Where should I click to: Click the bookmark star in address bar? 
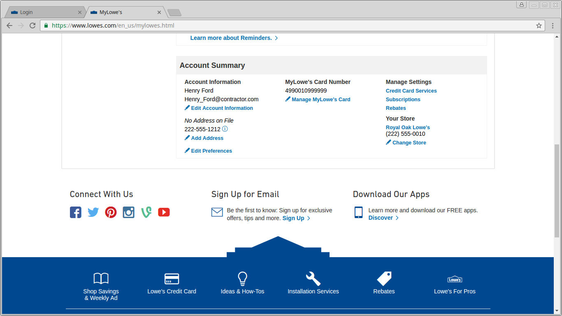539,25
